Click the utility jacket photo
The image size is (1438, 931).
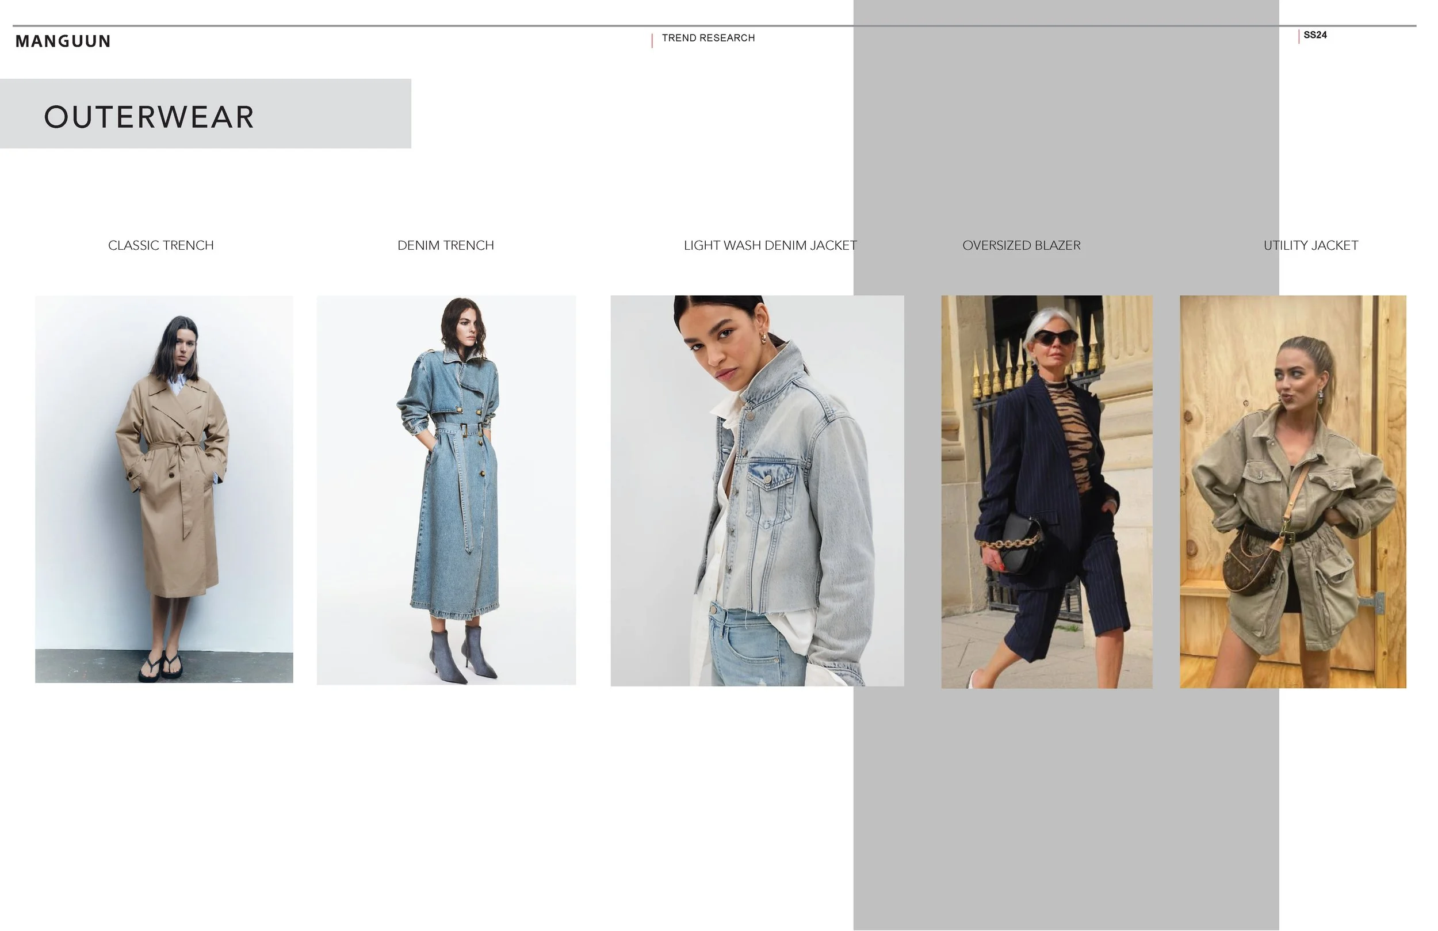[x=1292, y=491]
